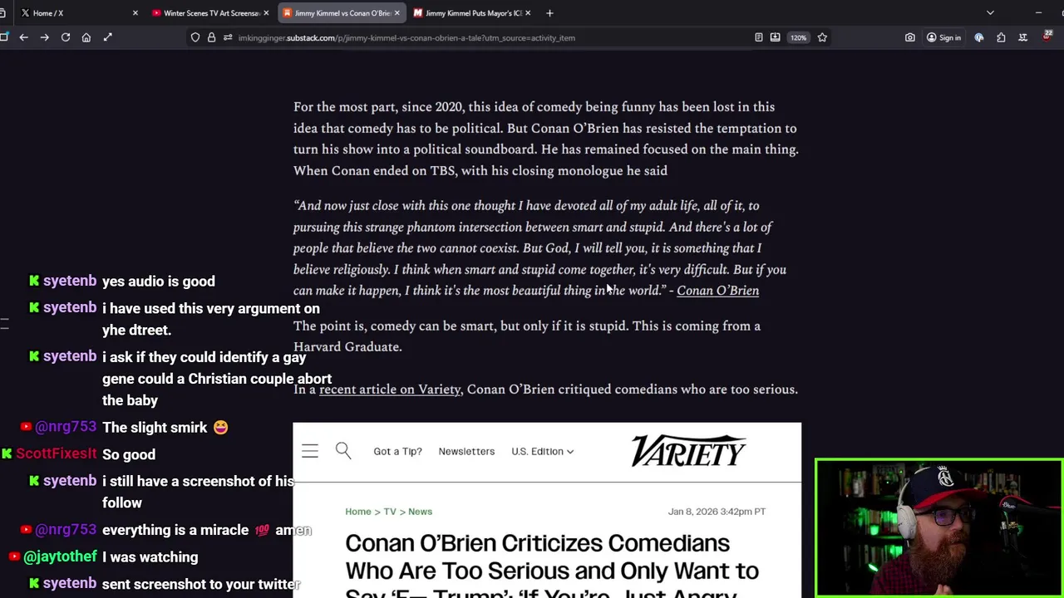The width and height of the screenshot is (1064, 598).
Task: Open the Conan O'Brien quote source link
Action: [x=717, y=291]
